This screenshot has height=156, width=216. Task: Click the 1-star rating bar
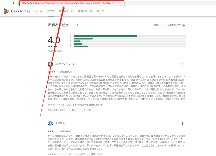pos(130,46)
